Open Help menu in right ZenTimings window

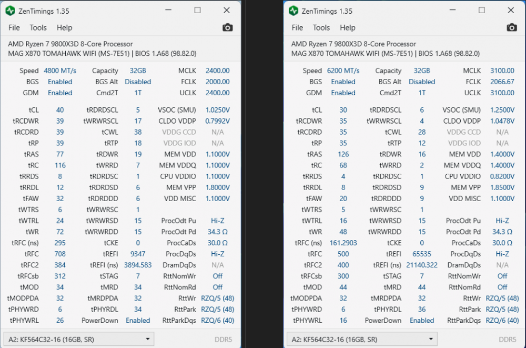(x=348, y=27)
